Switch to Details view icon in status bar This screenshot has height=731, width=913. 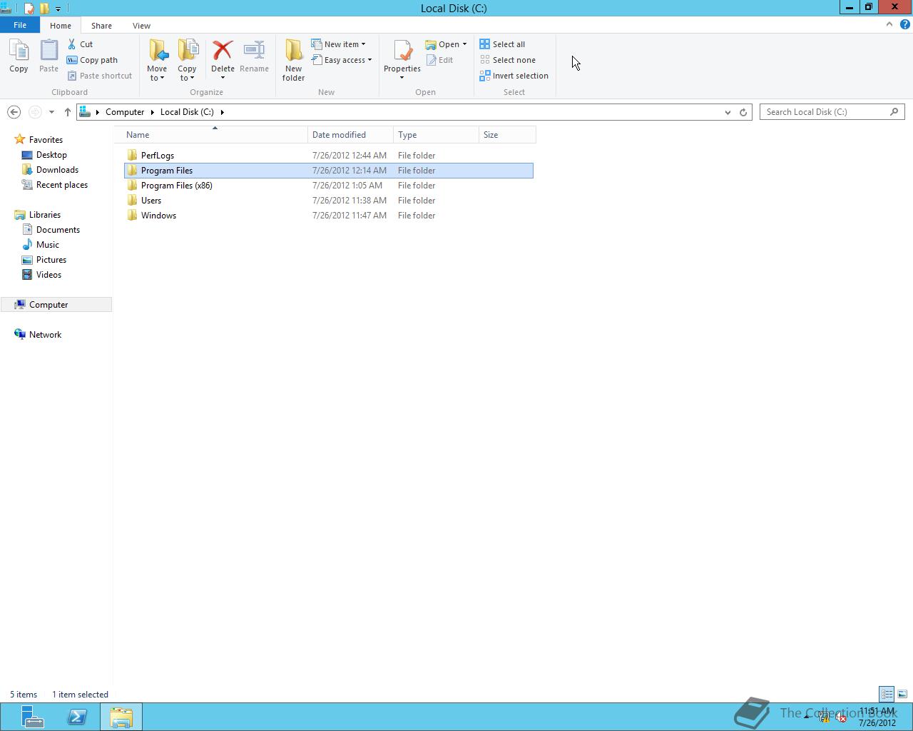887,694
